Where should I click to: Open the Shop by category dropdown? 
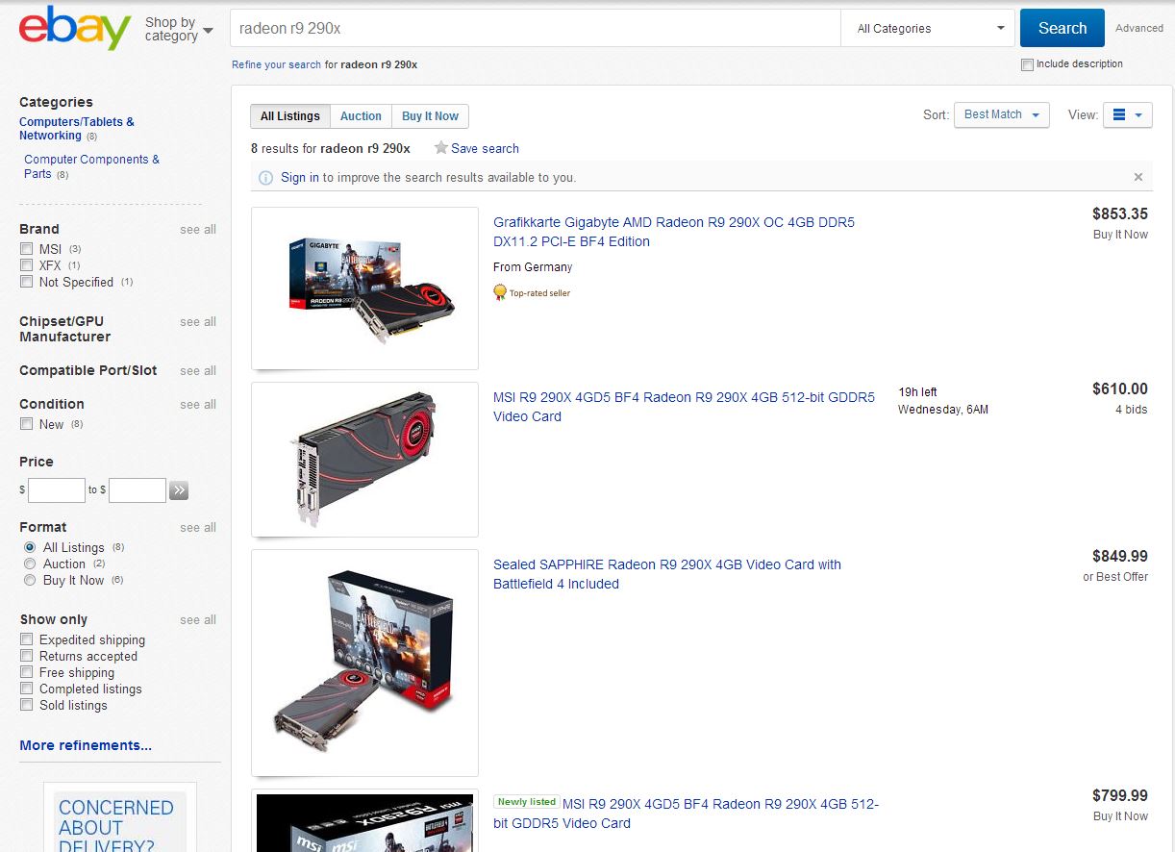click(179, 29)
